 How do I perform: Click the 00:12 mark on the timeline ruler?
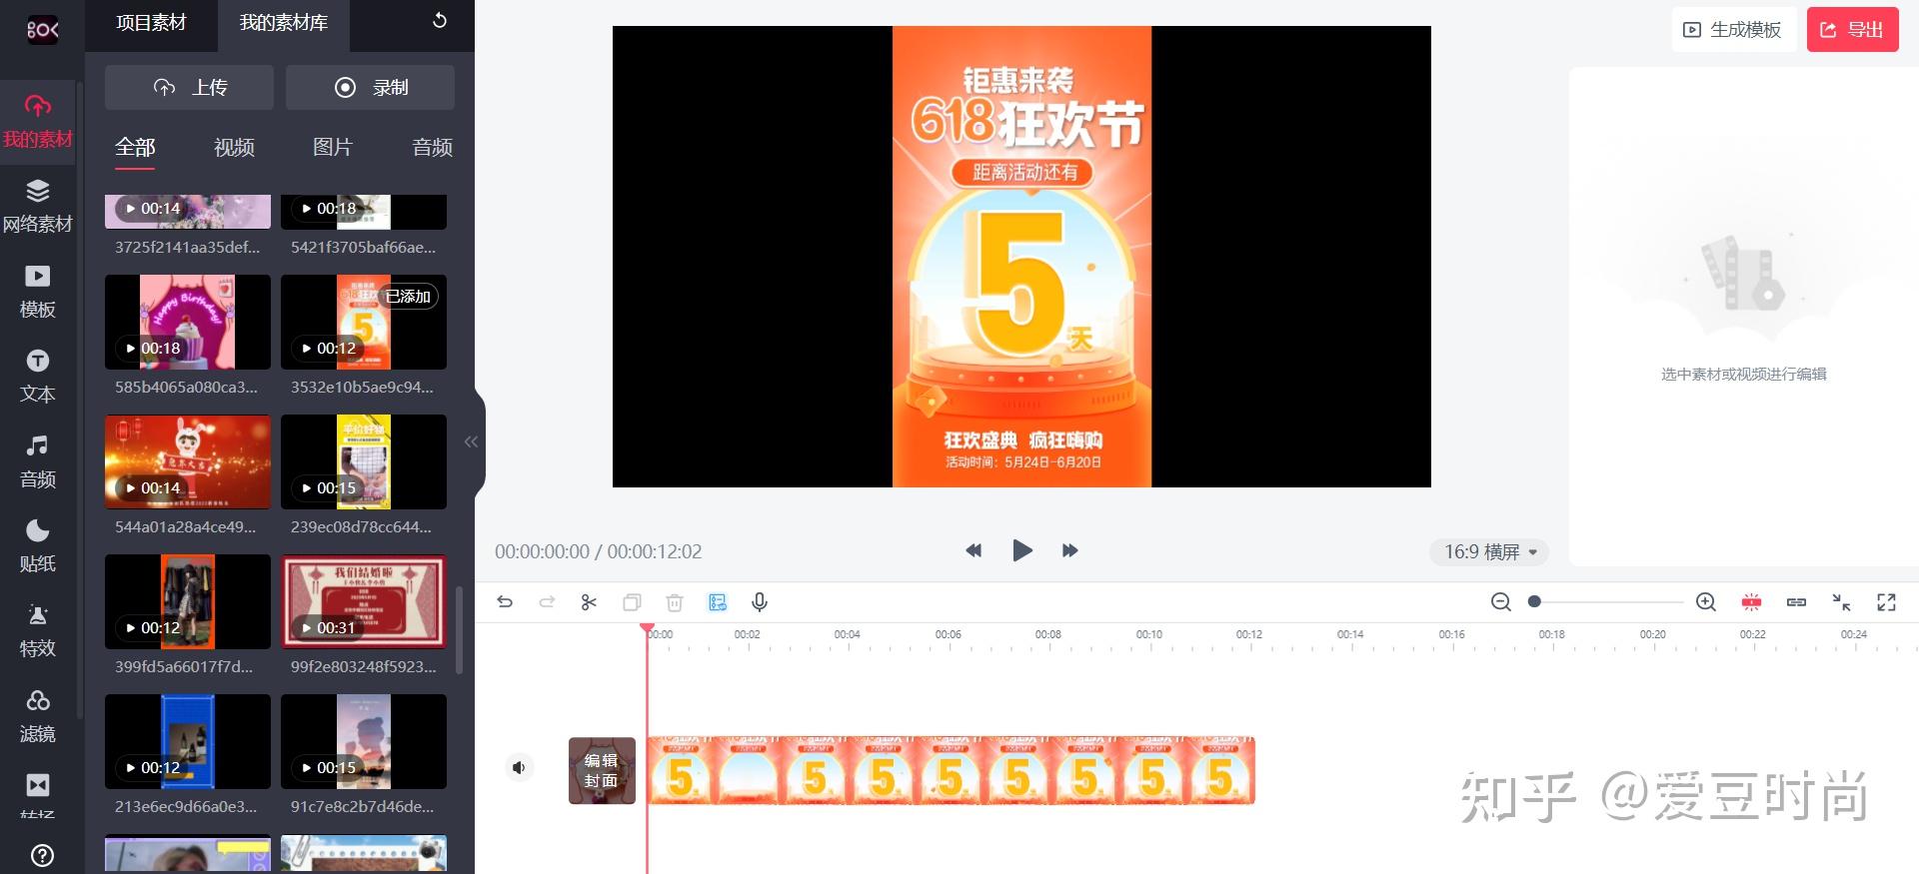(x=1249, y=635)
